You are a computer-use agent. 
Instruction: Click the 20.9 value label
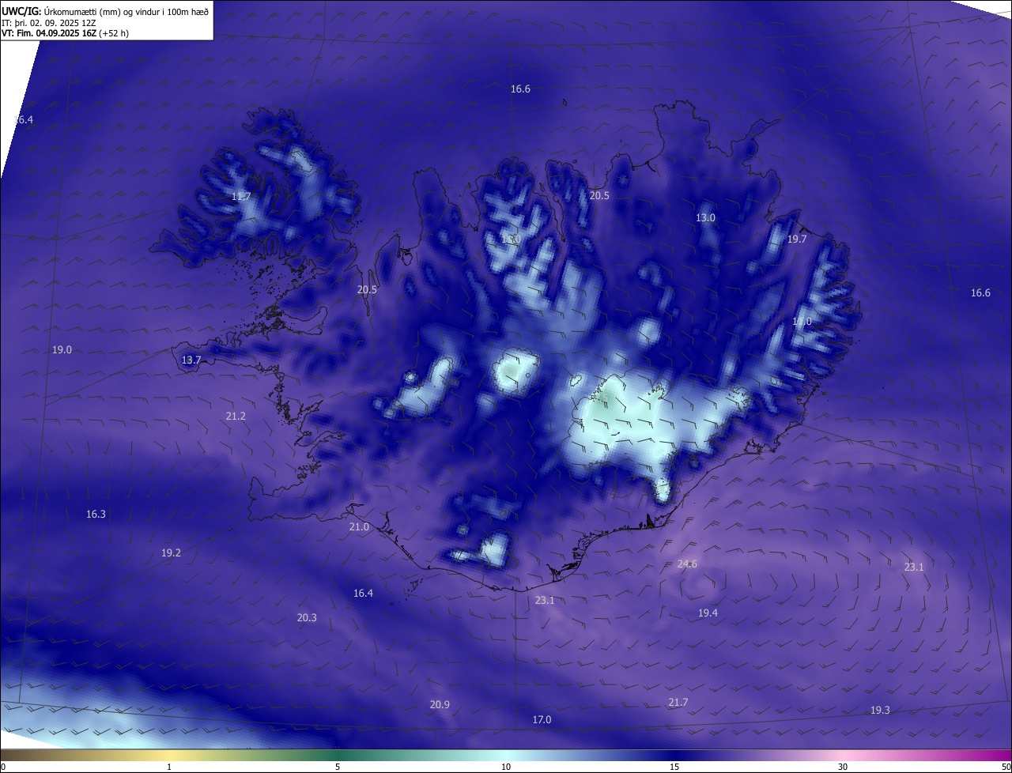pos(440,705)
